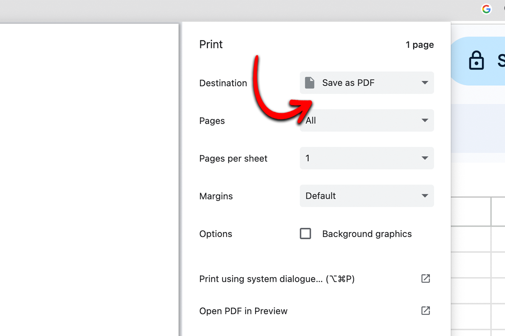The image size is (505, 336).
Task: Click the external link icon next to system dialogue
Action: tap(426, 279)
